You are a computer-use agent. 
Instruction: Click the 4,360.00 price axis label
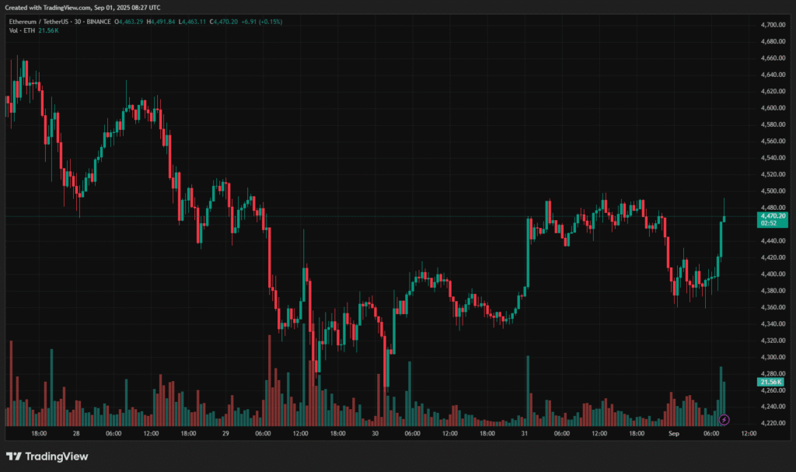pos(773,307)
